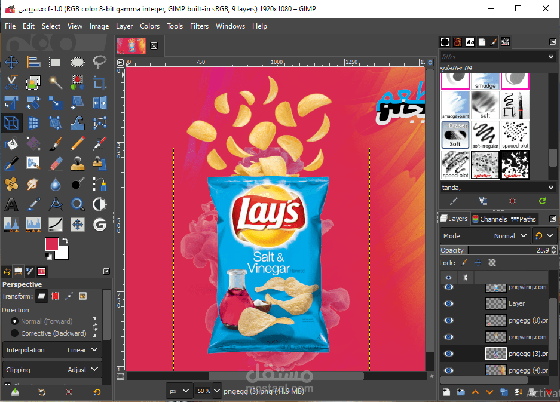Close the open image tab

click(x=154, y=46)
